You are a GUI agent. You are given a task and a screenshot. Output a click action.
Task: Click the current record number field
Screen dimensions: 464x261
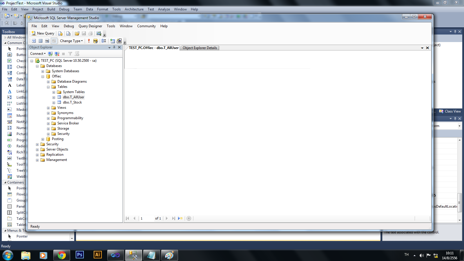[146, 218]
